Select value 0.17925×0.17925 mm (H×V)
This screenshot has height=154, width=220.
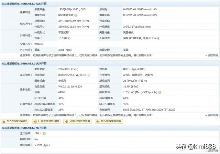coord(140,15)
